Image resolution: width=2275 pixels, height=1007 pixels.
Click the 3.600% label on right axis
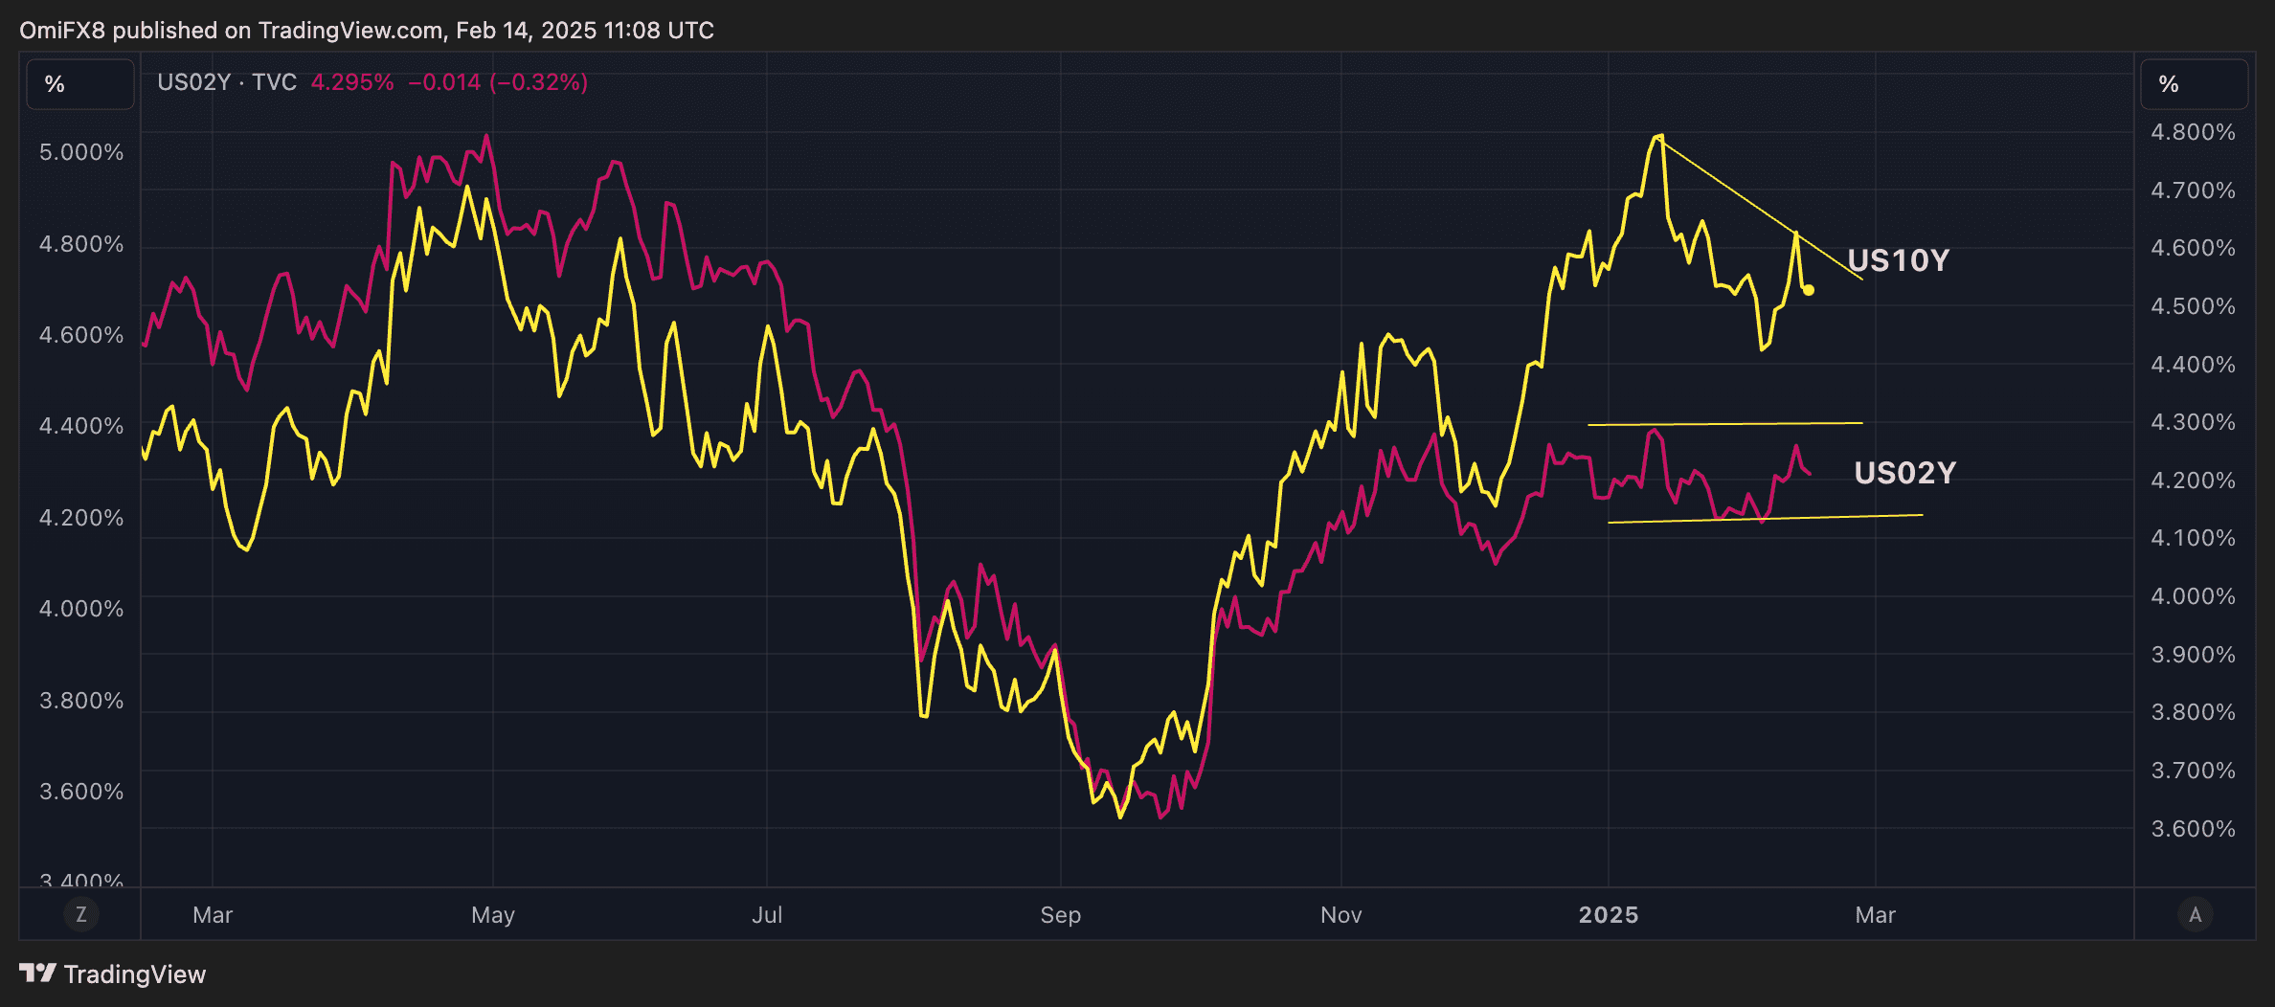[x=2194, y=829]
